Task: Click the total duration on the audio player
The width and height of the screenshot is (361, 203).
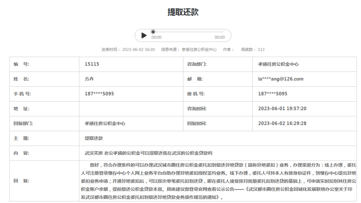Action: point(220,37)
